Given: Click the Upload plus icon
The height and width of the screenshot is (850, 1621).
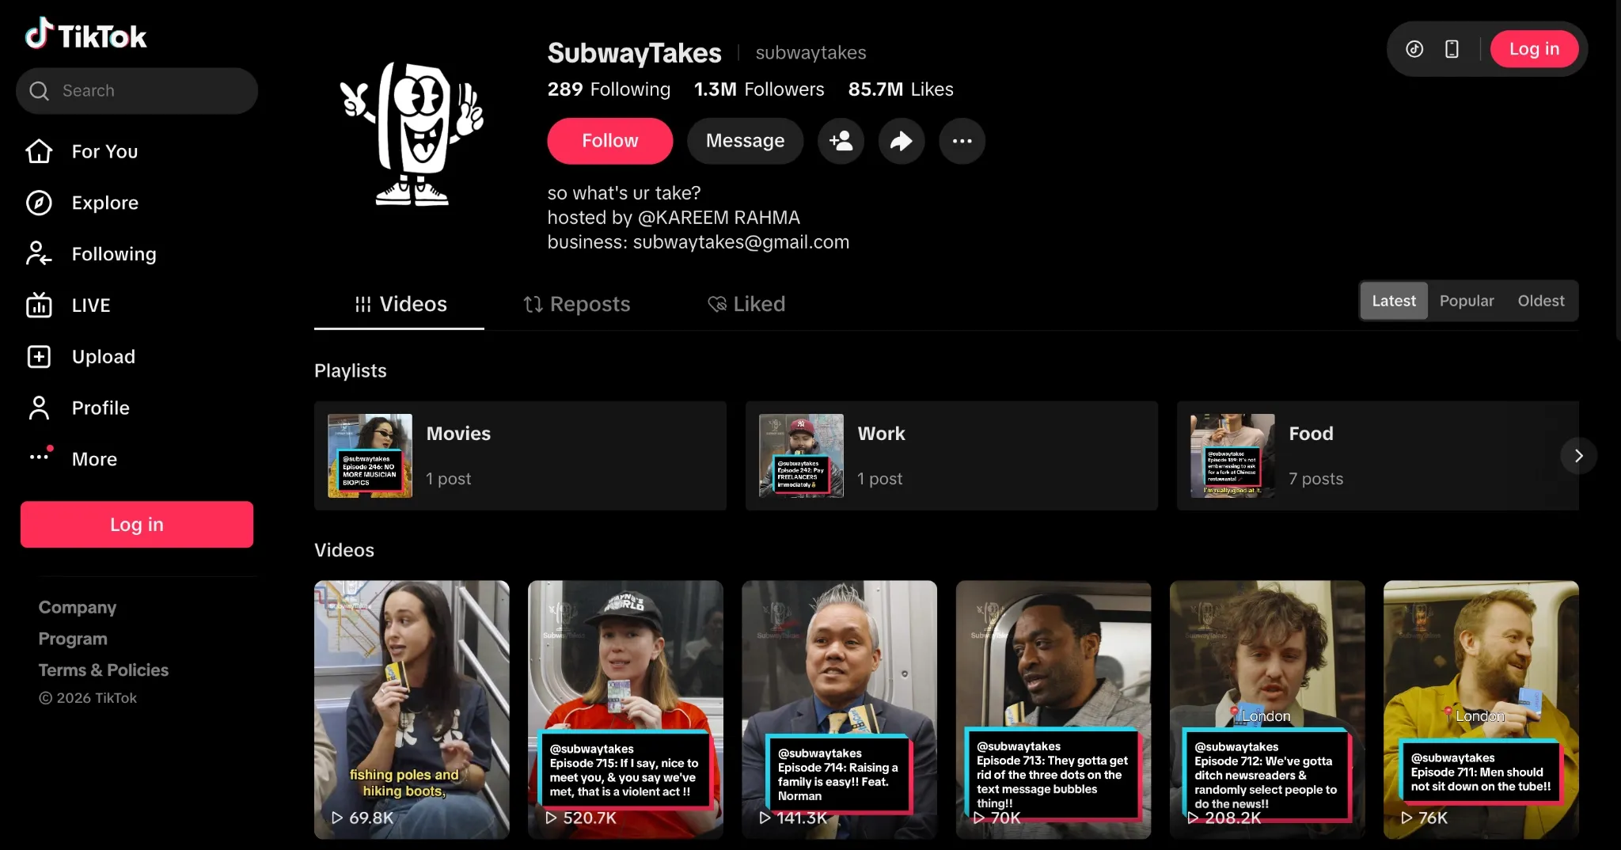Looking at the screenshot, I should 39,356.
